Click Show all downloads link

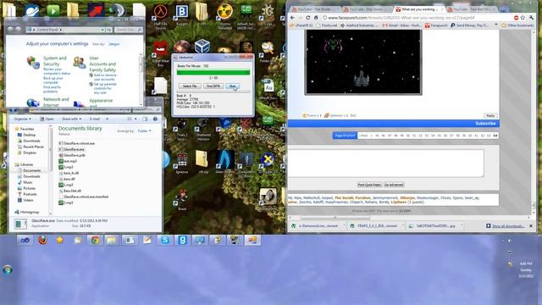(507, 226)
